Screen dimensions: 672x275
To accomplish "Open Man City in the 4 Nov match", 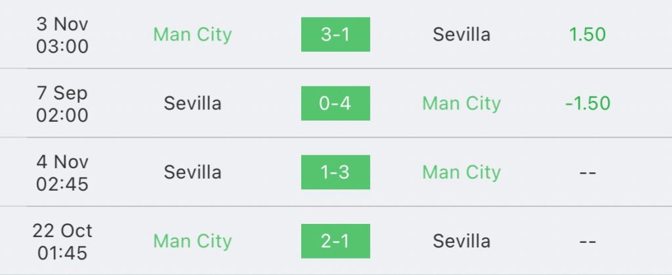I will (x=461, y=172).
